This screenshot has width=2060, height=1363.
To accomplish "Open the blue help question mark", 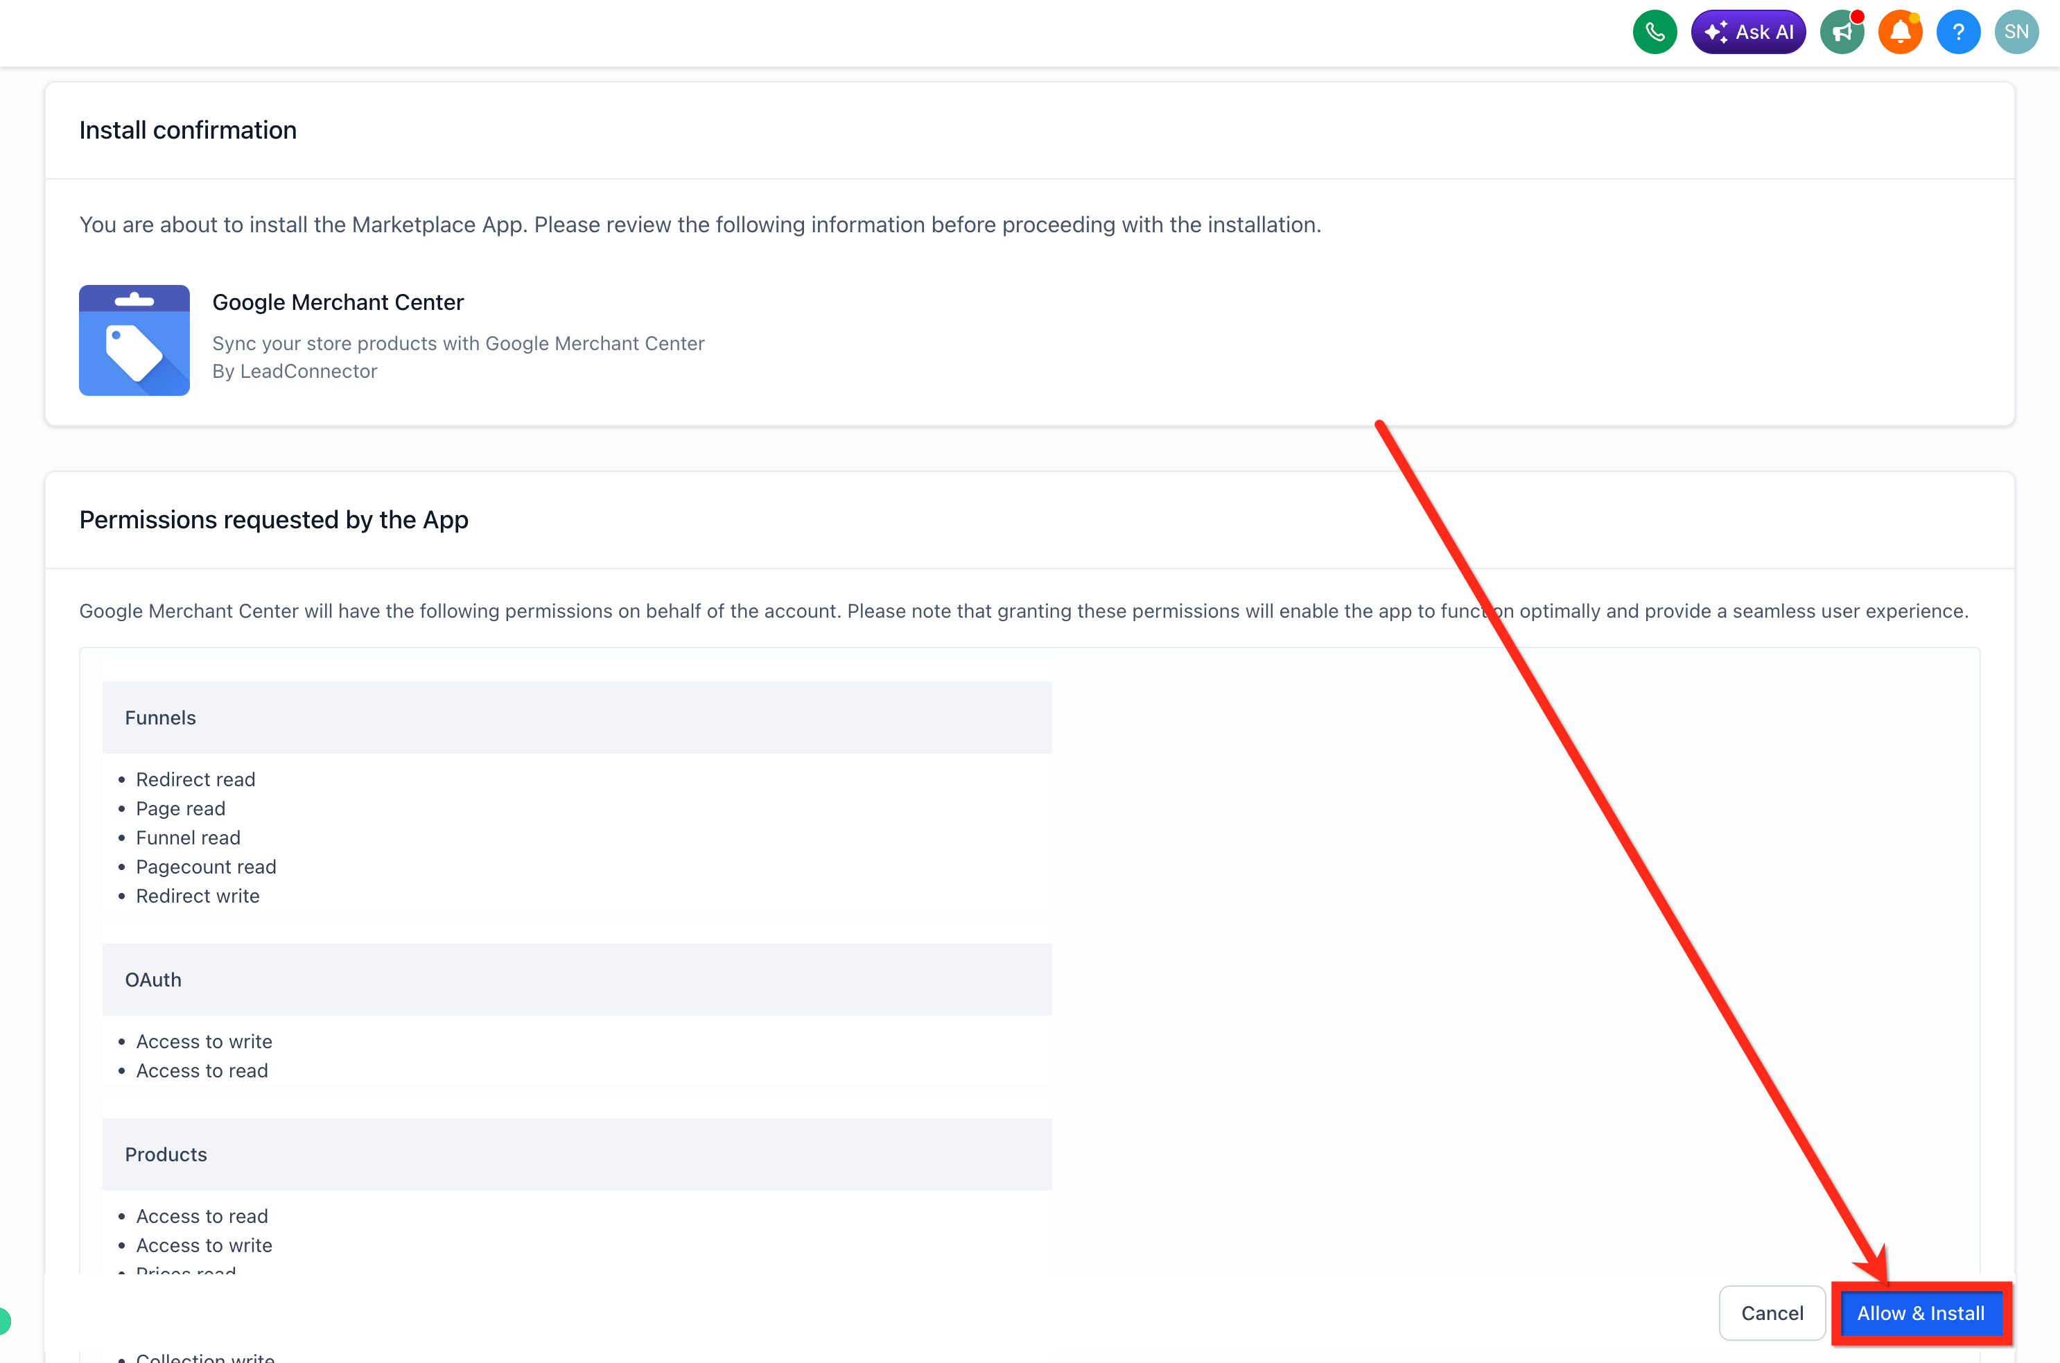I will click(x=1958, y=32).
